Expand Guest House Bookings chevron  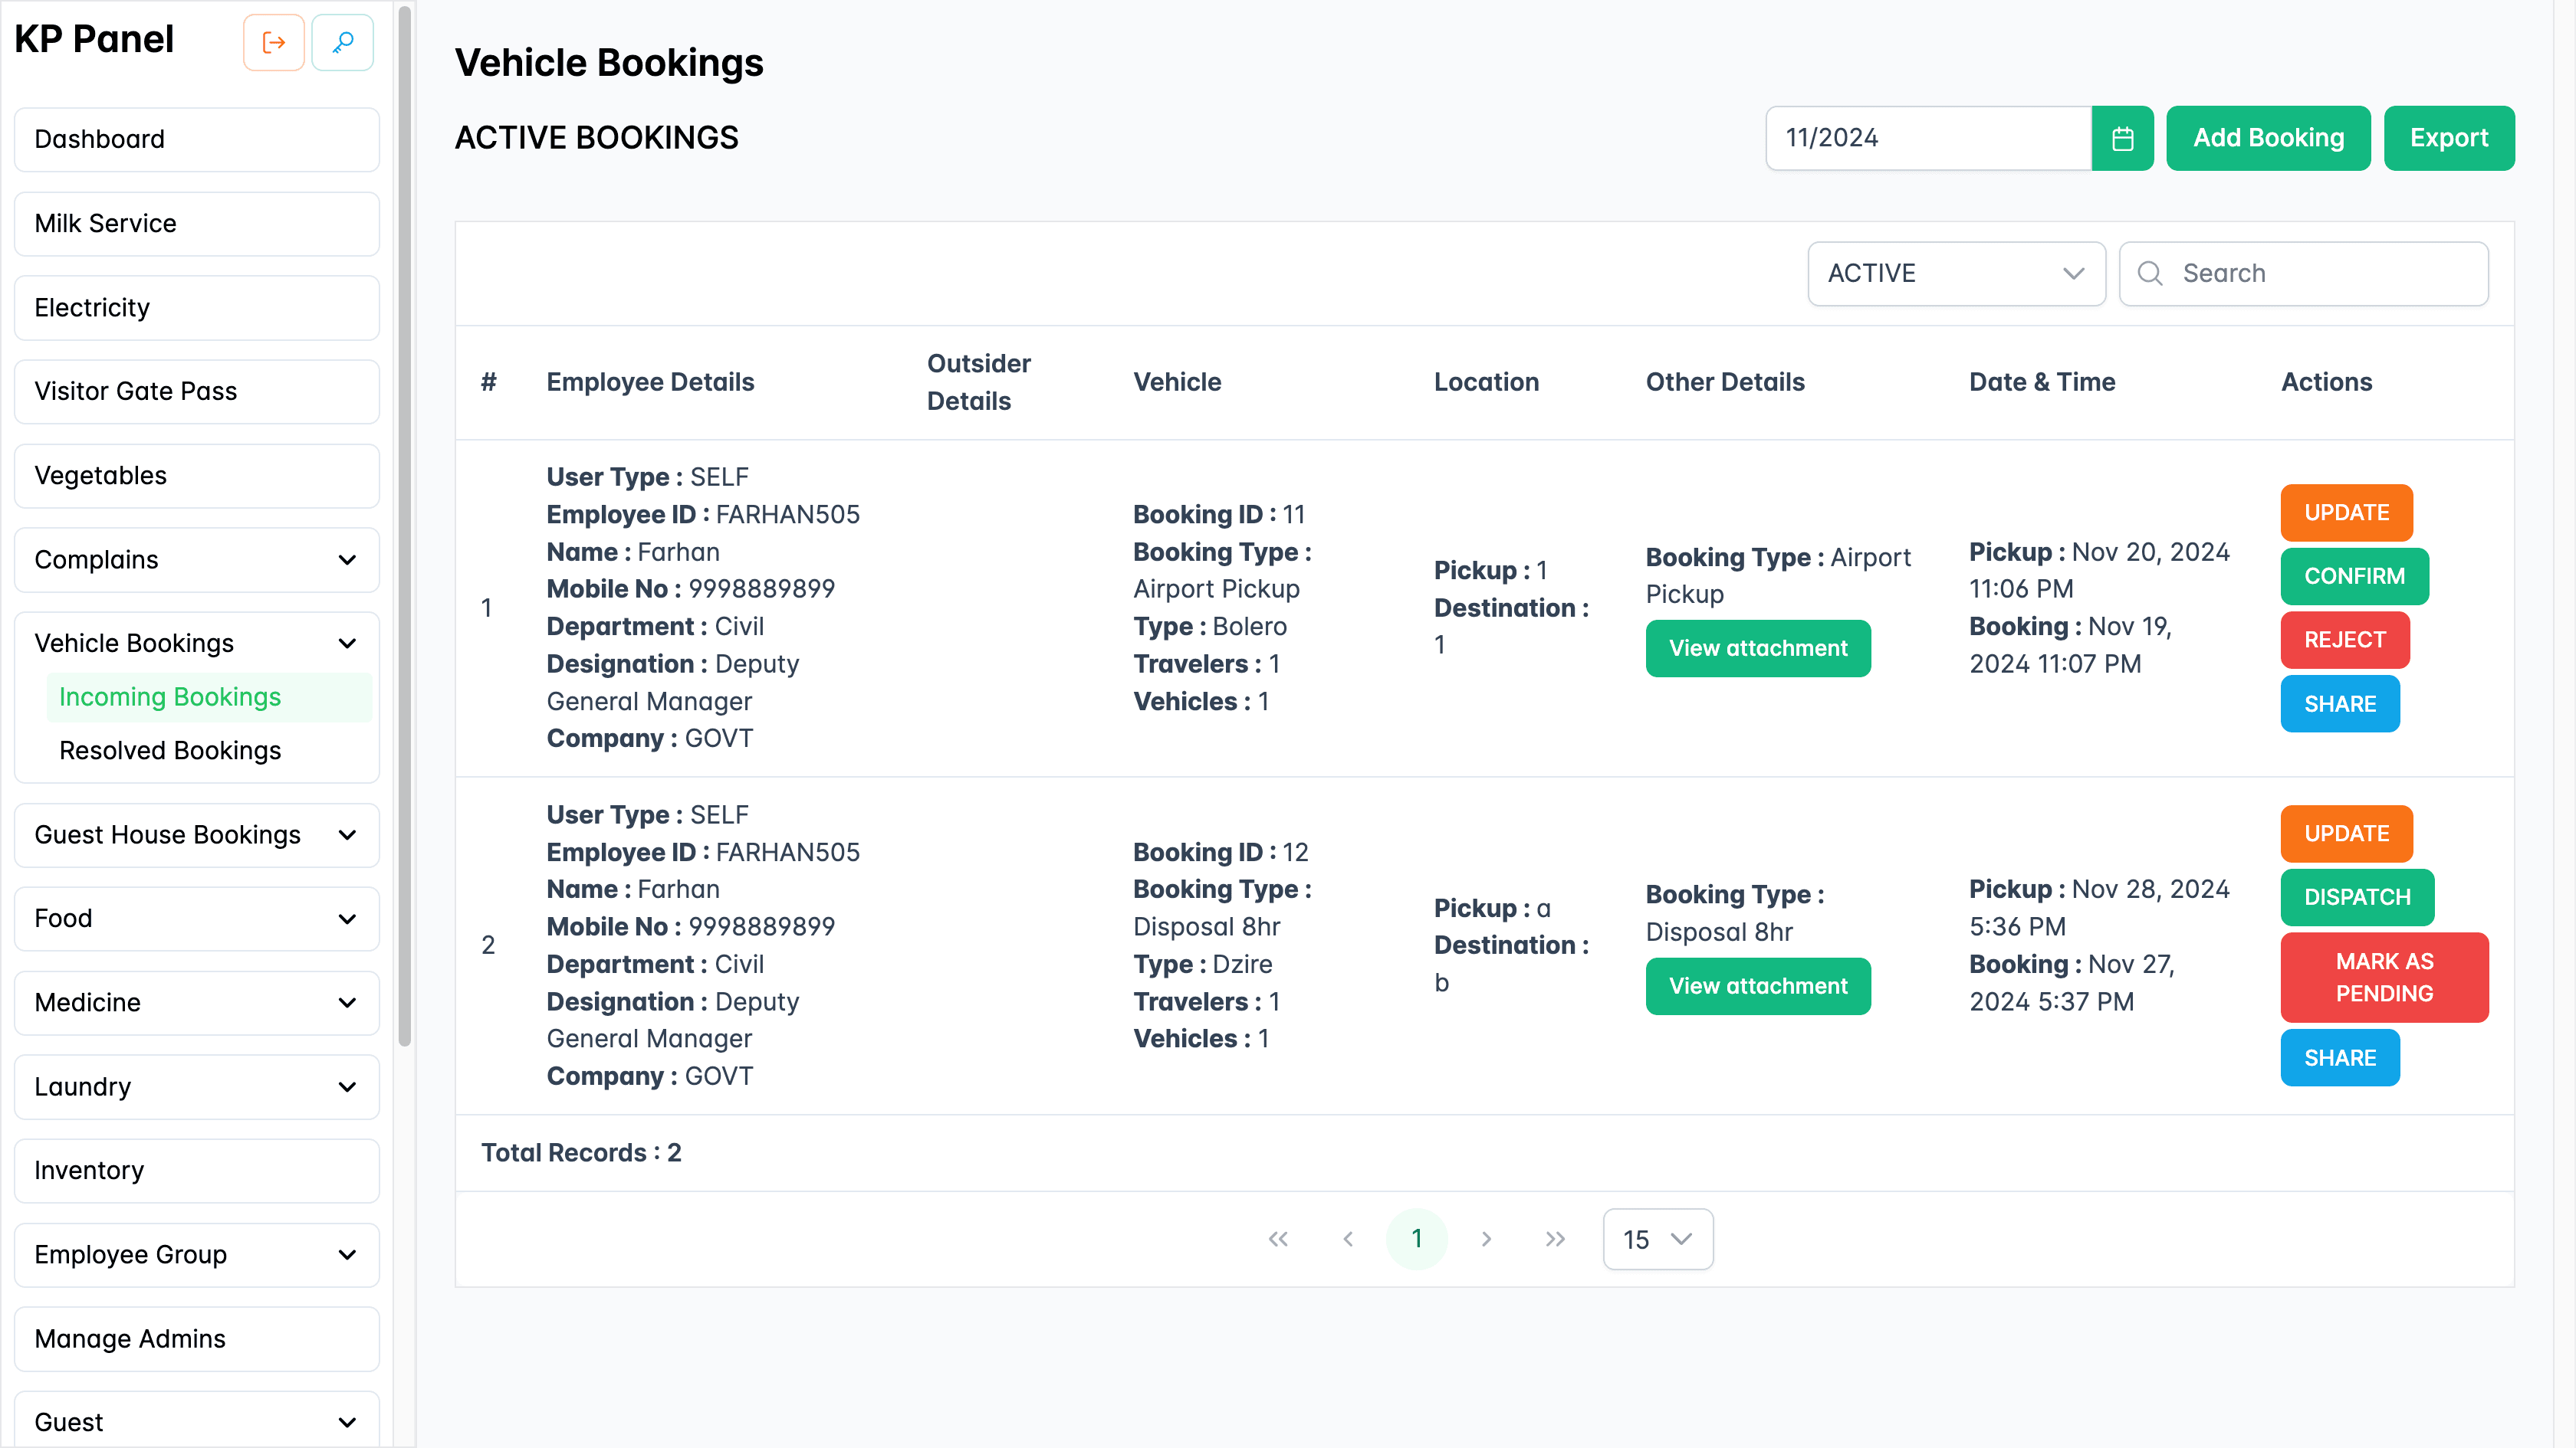click(347, 835)
